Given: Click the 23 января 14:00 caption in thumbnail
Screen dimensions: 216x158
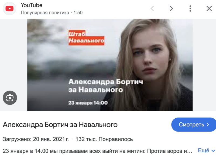Looking at the screenshot, I should (x=88, y=103).
